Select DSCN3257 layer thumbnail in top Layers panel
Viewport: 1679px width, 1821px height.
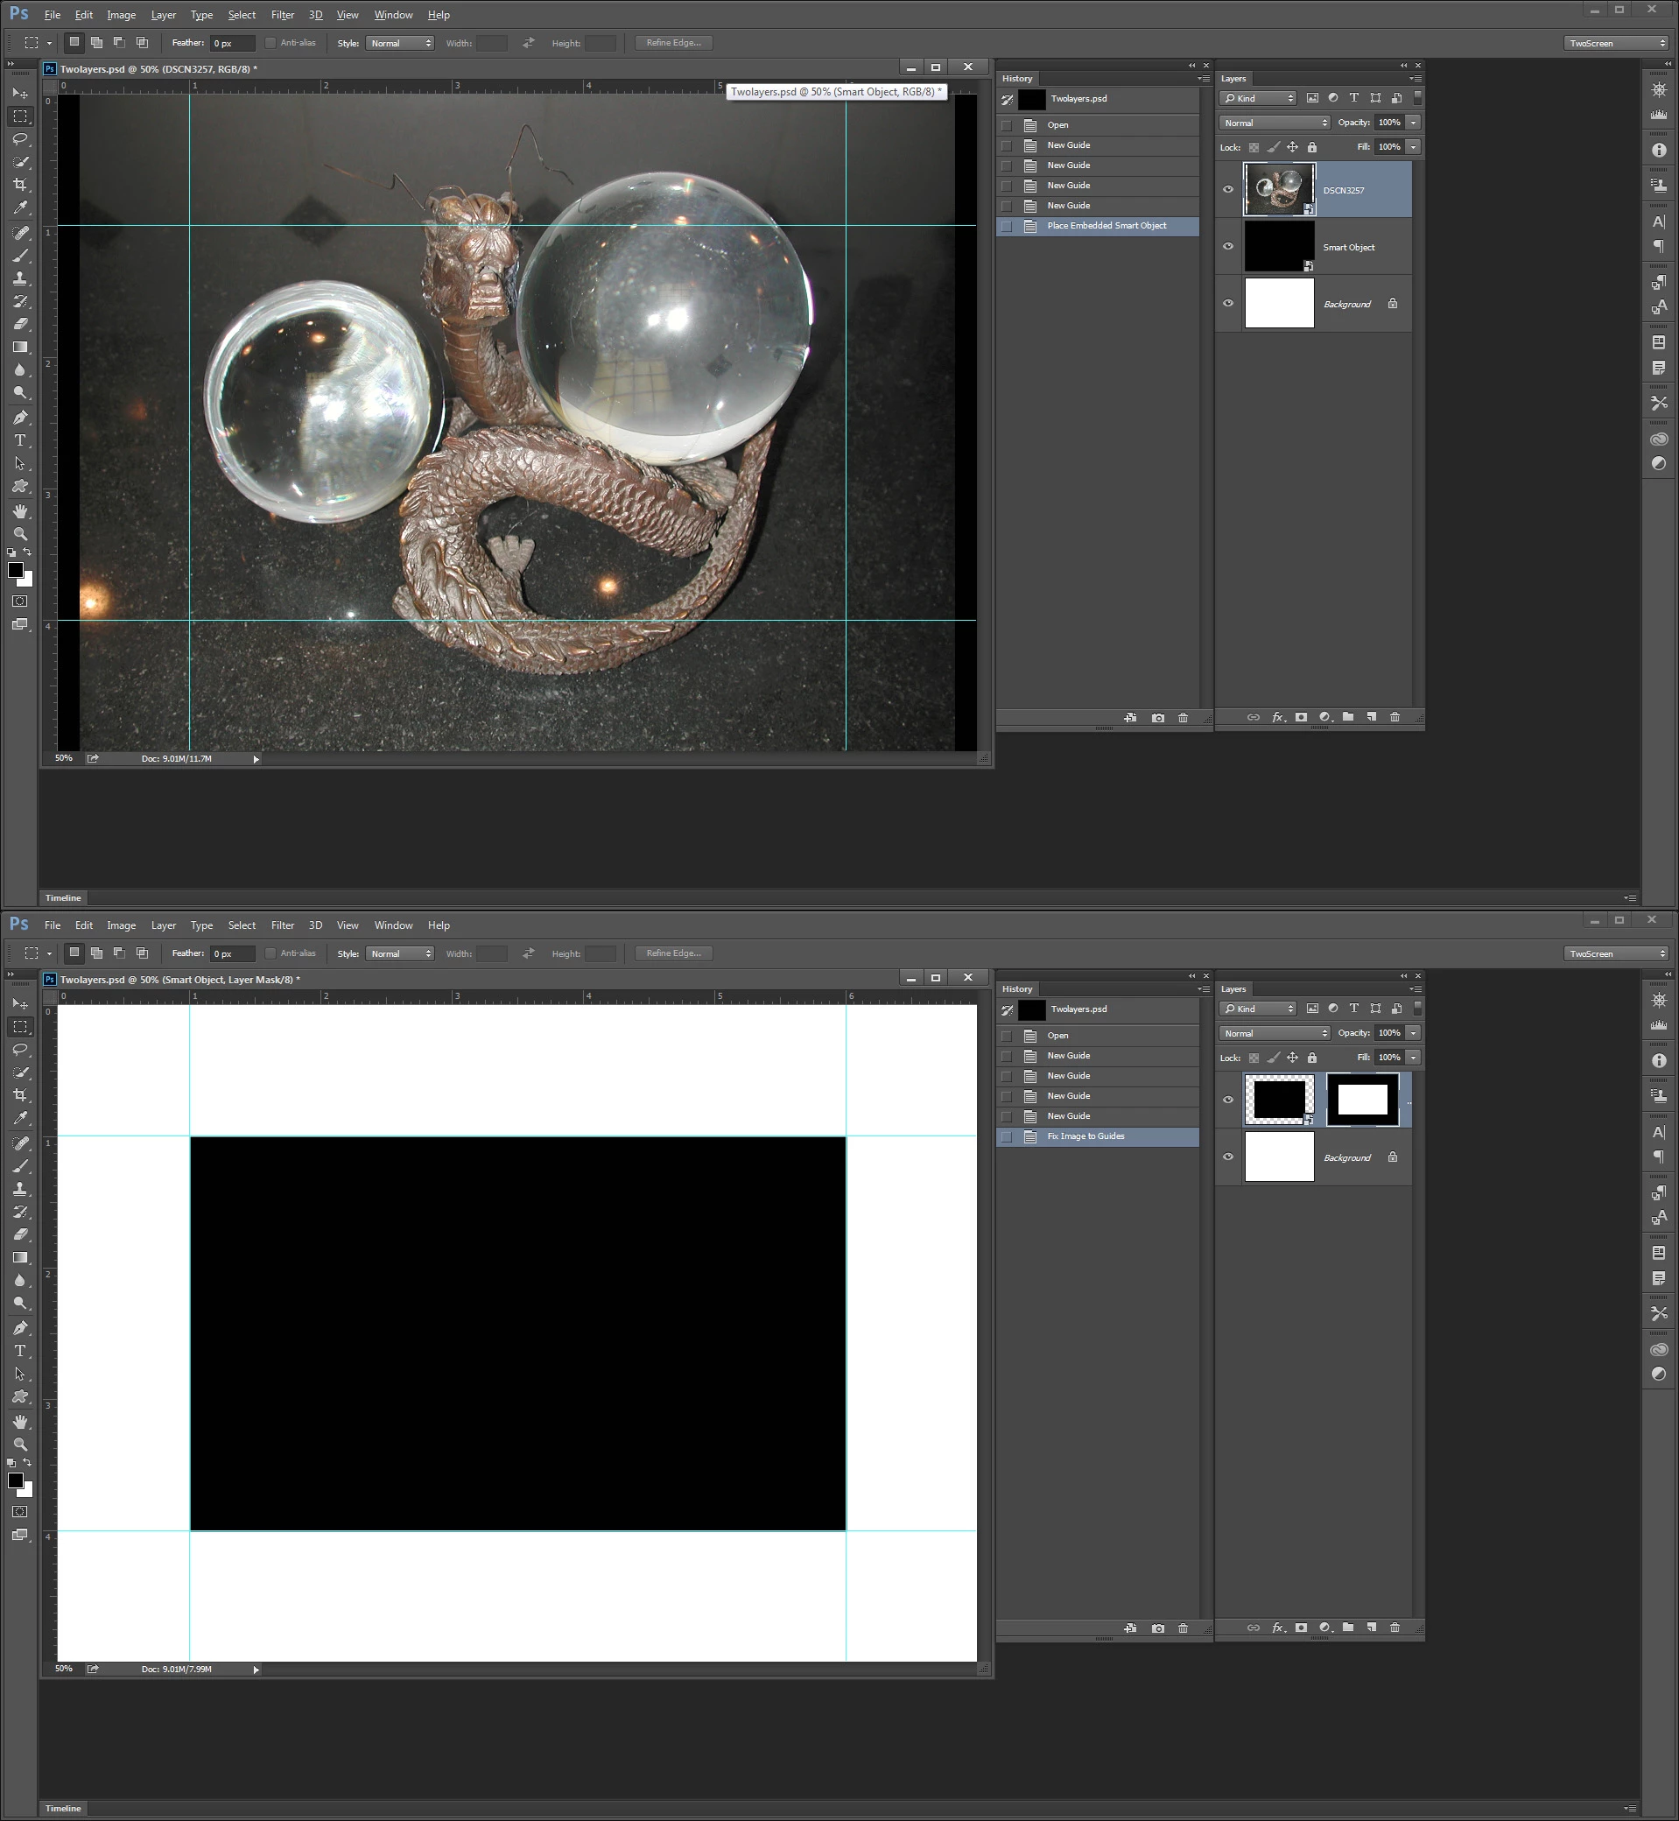pyautogui.click(x=1279, y=190)
